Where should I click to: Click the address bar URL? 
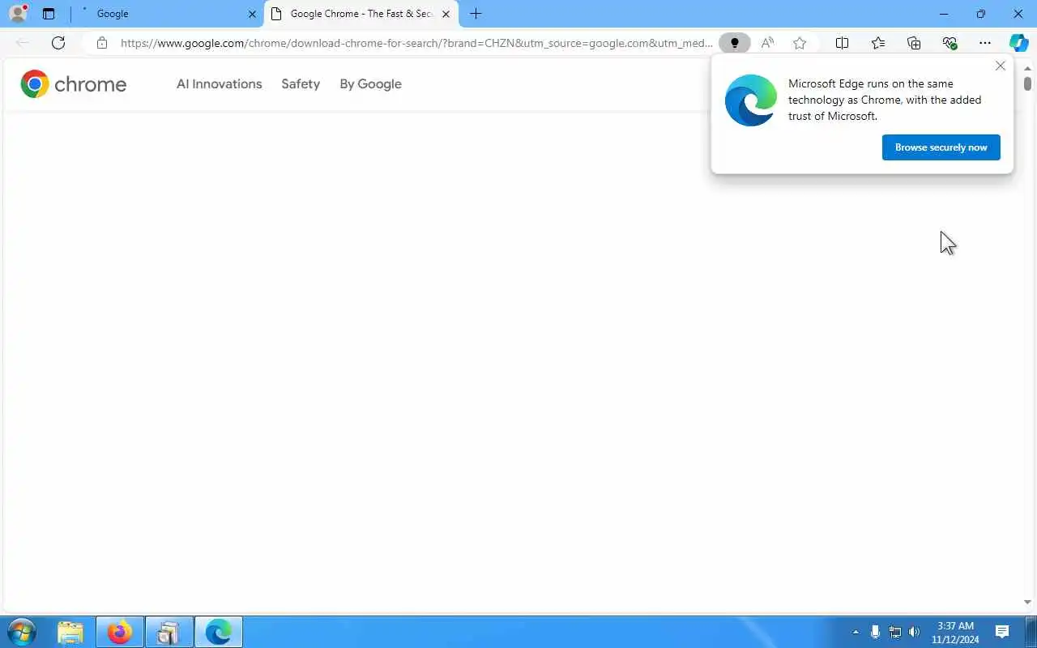click(x=416, y=43)
